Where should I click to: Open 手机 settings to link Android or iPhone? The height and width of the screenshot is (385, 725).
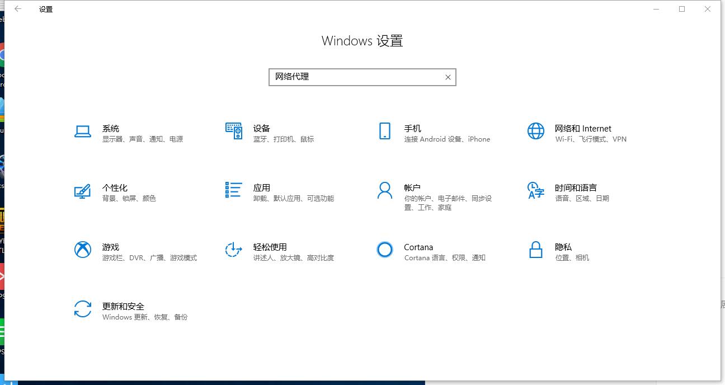[412, 133]
